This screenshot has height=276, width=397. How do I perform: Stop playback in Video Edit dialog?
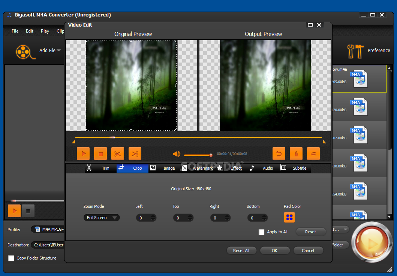[x=100, y=154]
